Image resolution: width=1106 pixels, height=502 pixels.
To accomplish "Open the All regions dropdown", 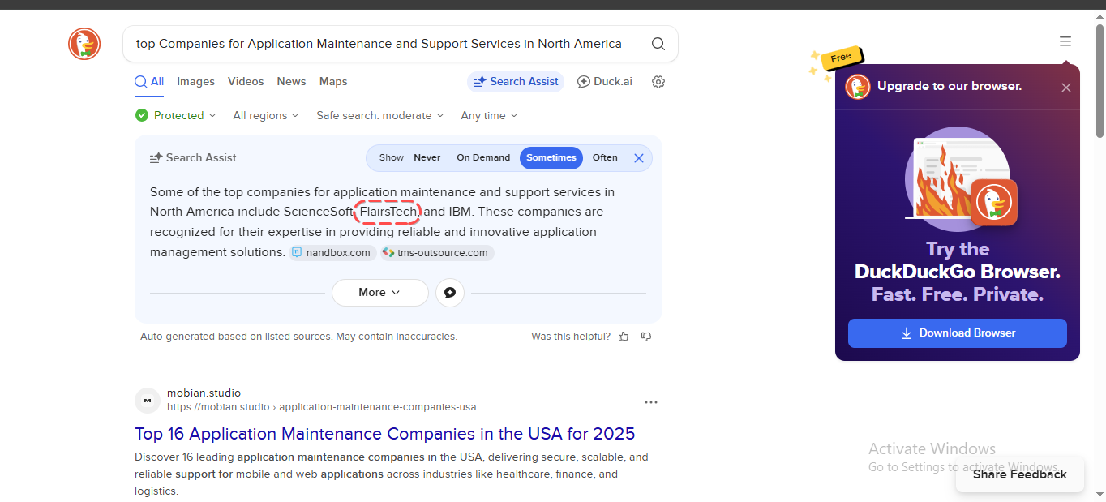I will pyautogui.click(x=266, y=115).
